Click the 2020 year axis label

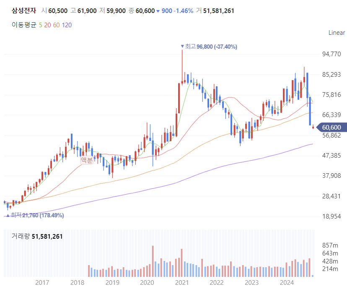tap(147, 283)
